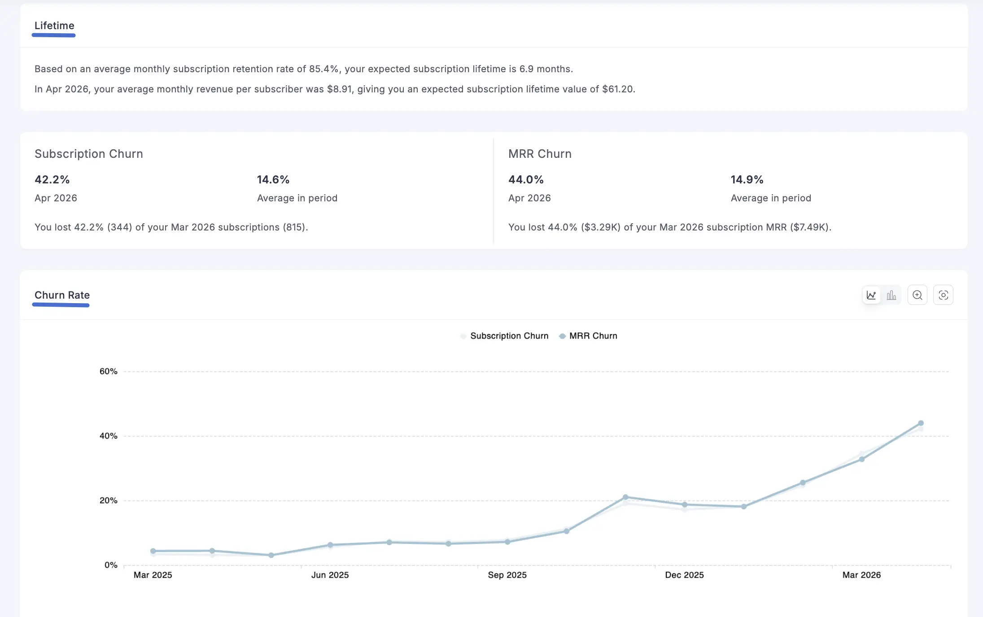983x617 pixels.
Task: Click the Mar 2025 MRR churn data point
Action: [153, 551]
